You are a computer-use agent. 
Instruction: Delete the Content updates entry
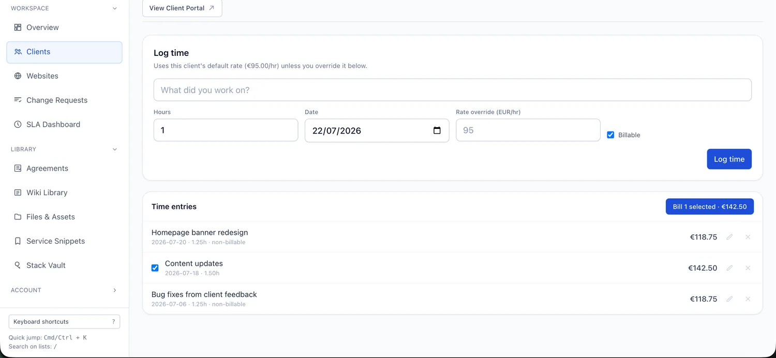tap(748, 268)
